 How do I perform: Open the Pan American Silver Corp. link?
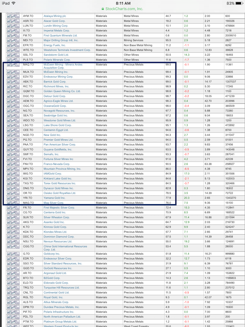pyautogui.click(x=60, y=145)
